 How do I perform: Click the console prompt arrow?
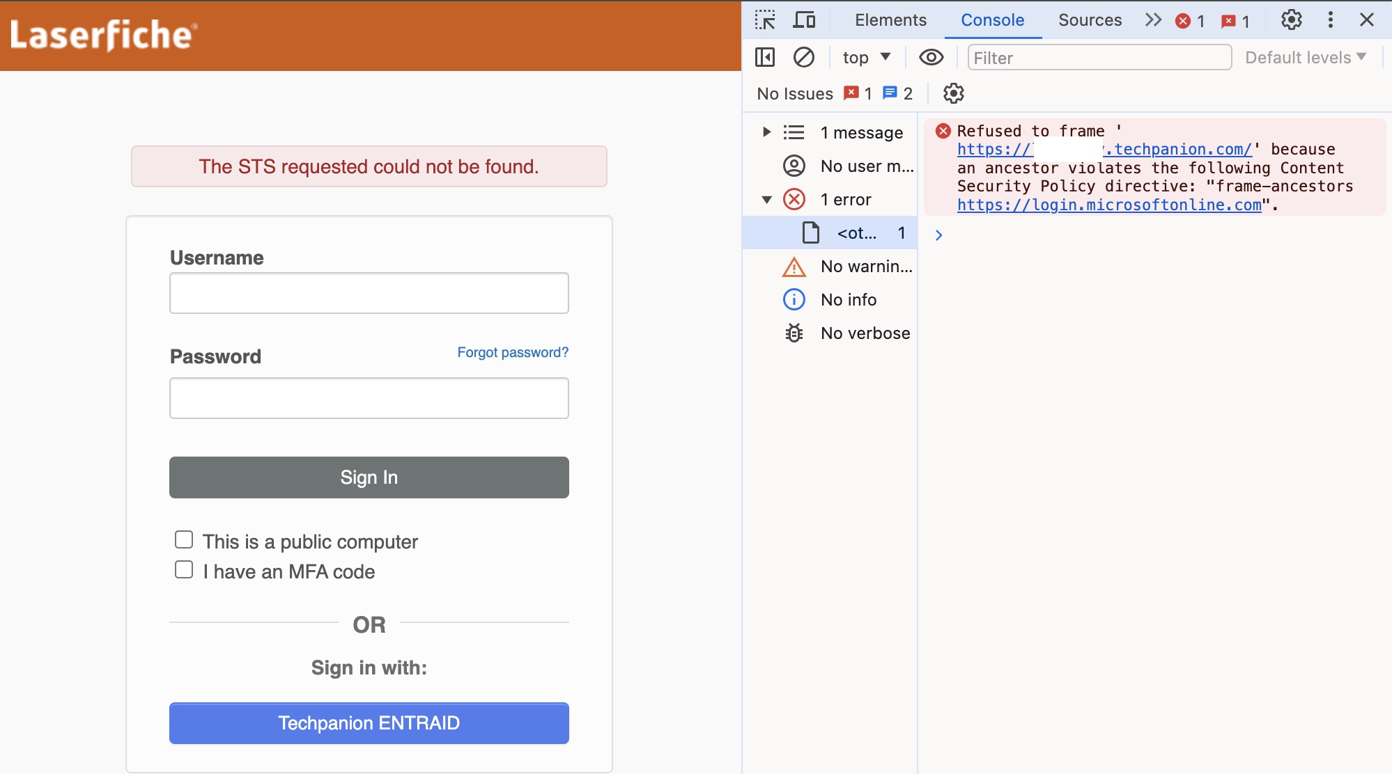(x=938, y=235)
